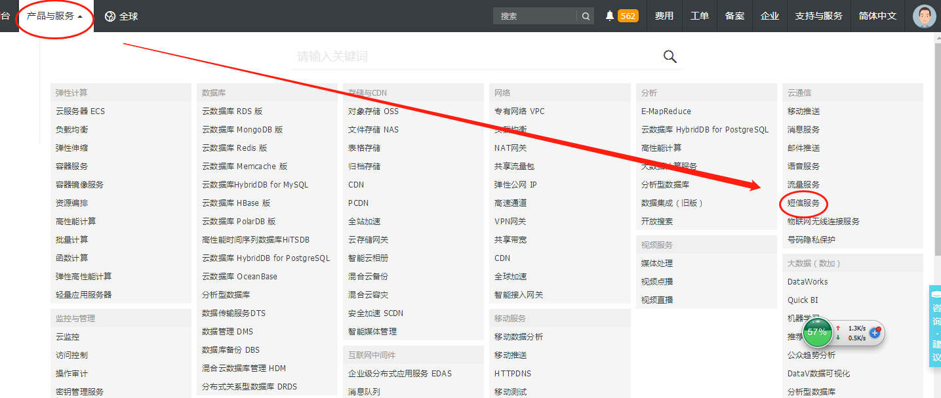Select 表格存储
This screenshot has height=398, width=941.
[364, 148]
